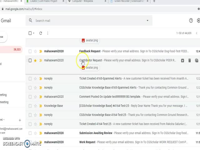Click the search magnifier icon in search bar
The height and width of the screenshot is (150, 200).
(30, 21)
